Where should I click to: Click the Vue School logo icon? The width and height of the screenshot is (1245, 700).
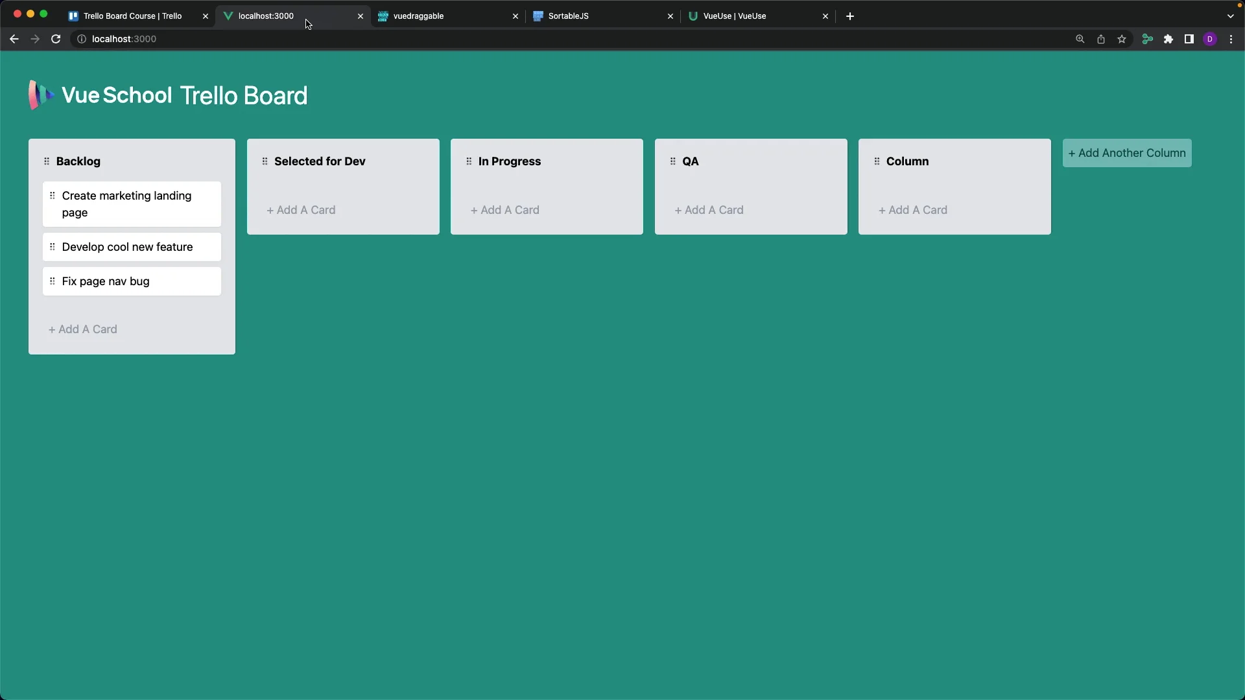click(40, 95)
